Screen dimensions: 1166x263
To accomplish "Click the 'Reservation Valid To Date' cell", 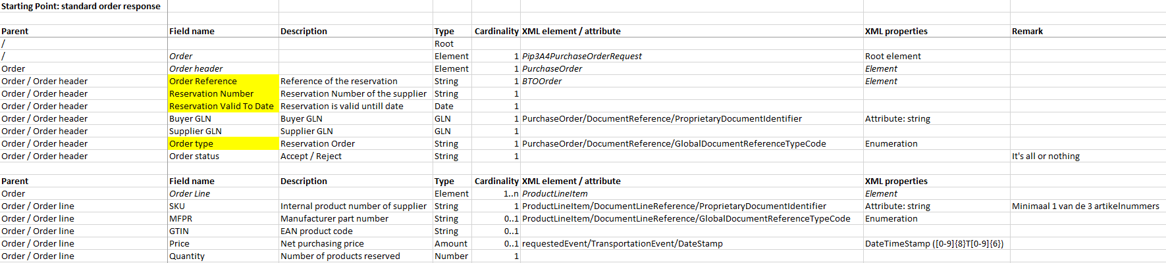I will click(x=221, y=107).
